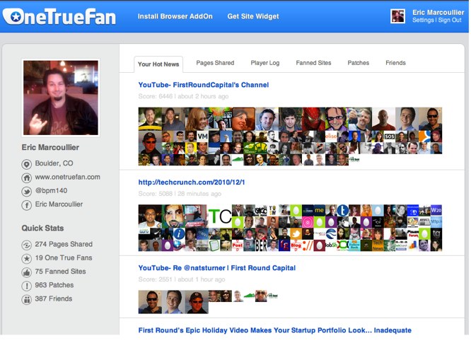Viewport: 471px width, 343px height.
Task: Click 19 One True Fans stat
Action: [x=64, y=257]
